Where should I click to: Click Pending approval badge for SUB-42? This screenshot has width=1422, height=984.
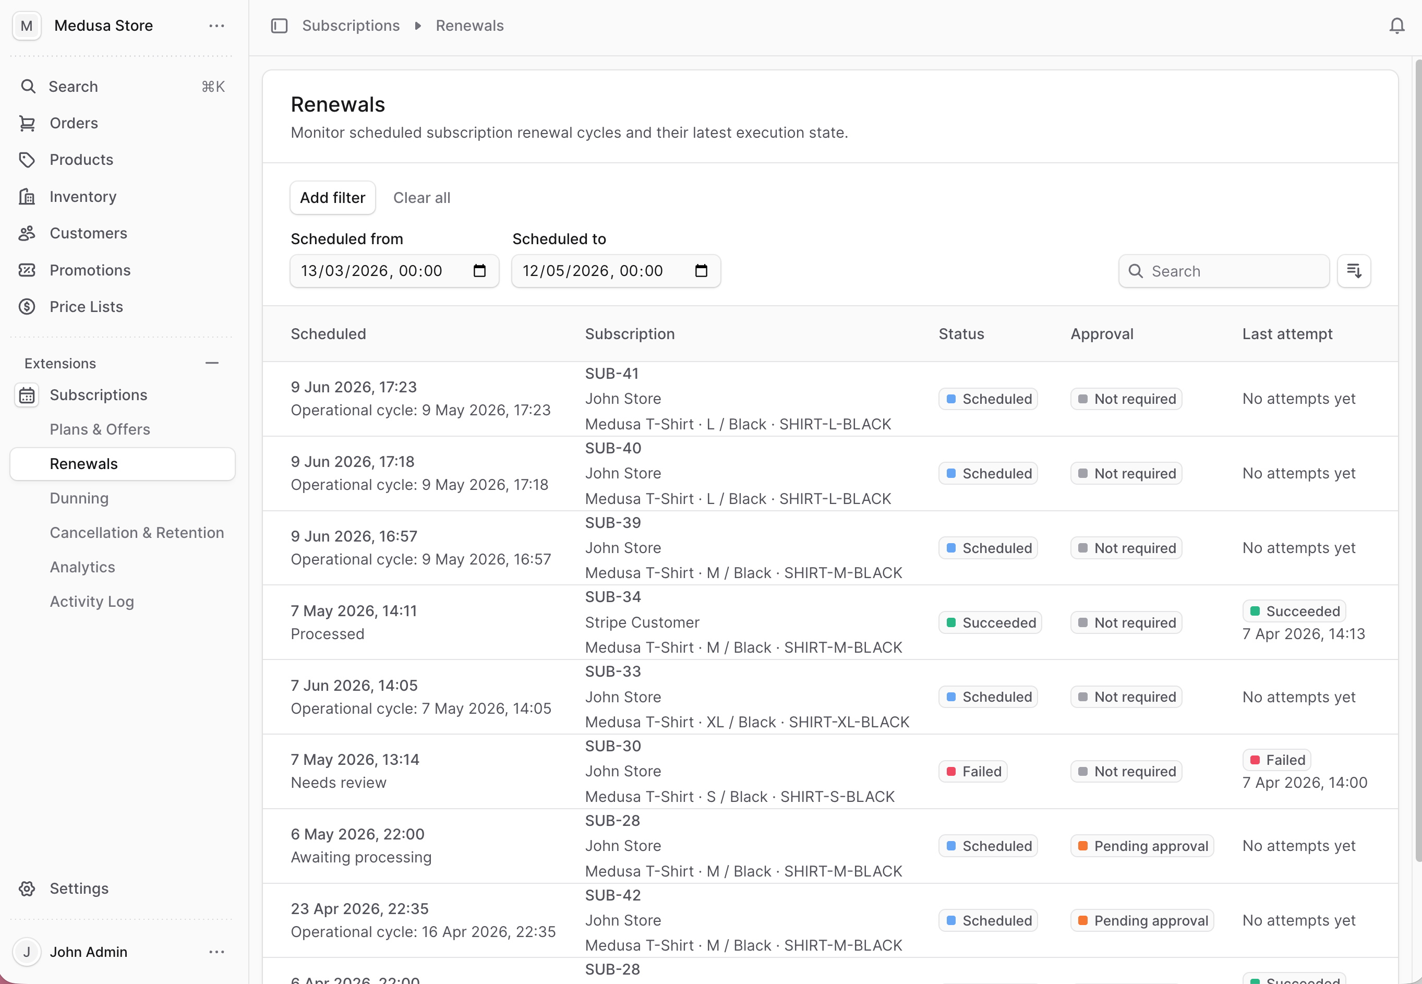point(1141,921)
